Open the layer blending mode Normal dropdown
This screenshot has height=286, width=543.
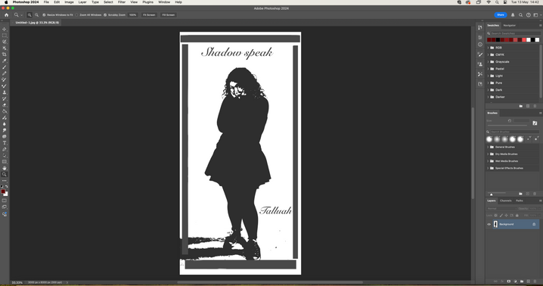tap(501, 208)
